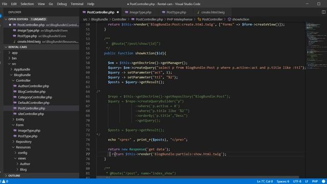Select PostController.php in the file tree
The image size is (327, 184).
click(x=32, y=108)
